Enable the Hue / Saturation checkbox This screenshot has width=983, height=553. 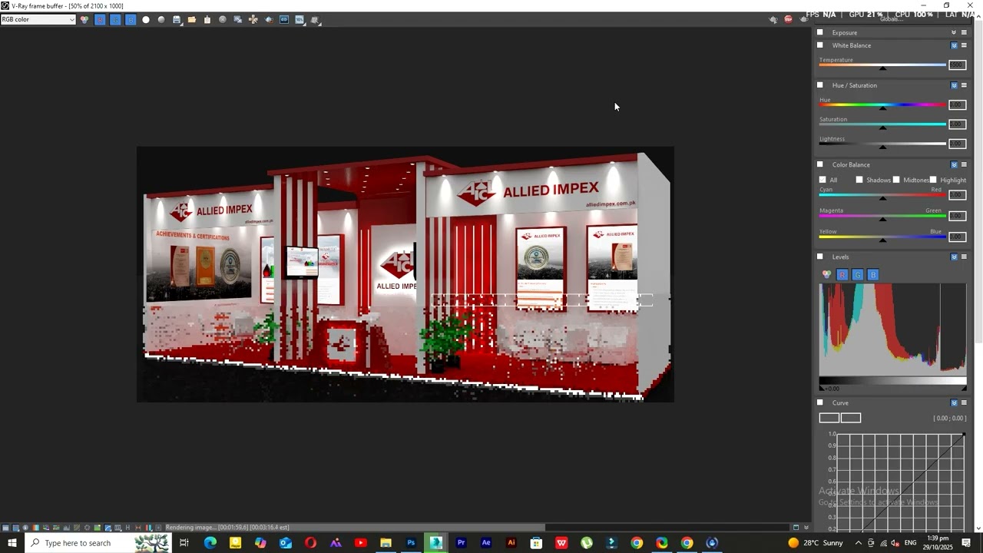click(x=820, y=85)
